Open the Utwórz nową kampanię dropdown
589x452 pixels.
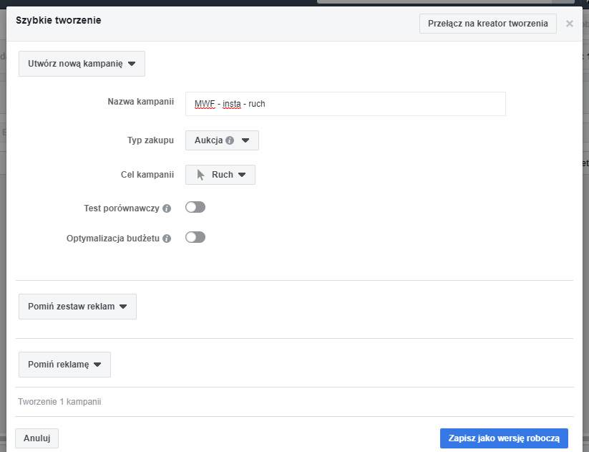pyautogui.click(x=82, y=64)
